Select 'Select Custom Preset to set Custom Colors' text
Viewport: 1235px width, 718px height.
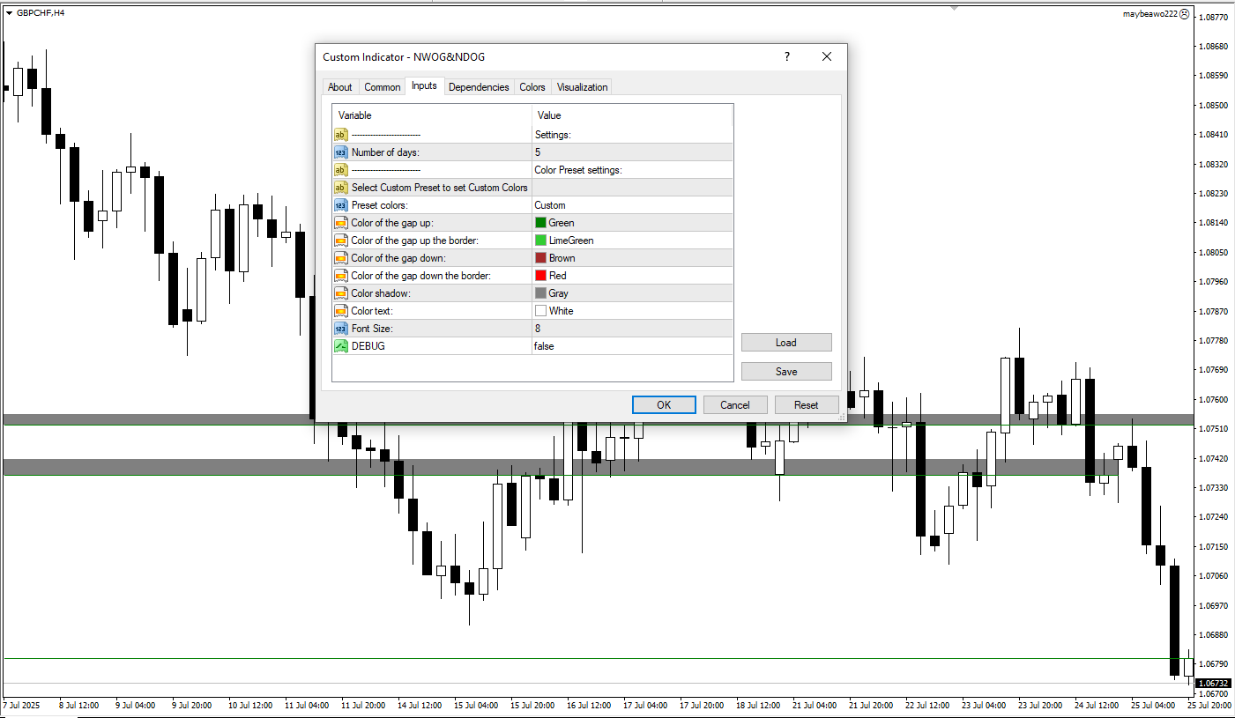click(440, 188)
